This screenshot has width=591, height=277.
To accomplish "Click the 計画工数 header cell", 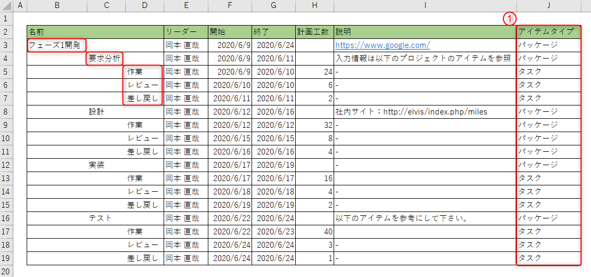I will point(314,32).
